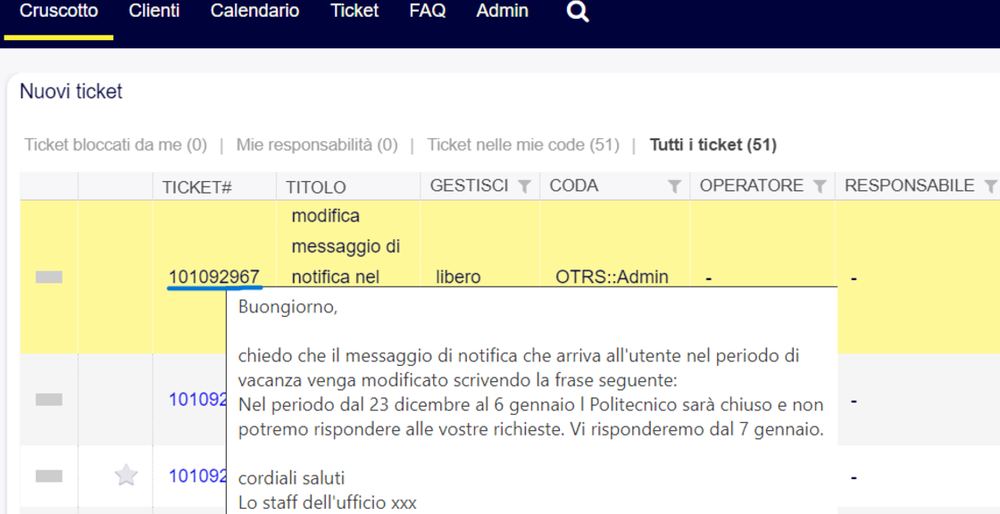Sort by TITOLO column header

pyautogui.click(x=316, y=187)
